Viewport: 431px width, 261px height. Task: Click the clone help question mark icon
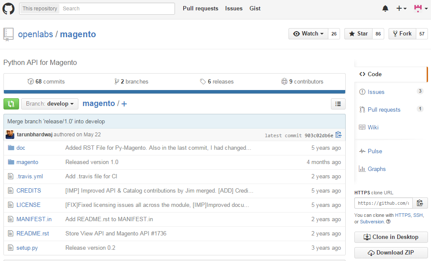[x=388, y=222]
